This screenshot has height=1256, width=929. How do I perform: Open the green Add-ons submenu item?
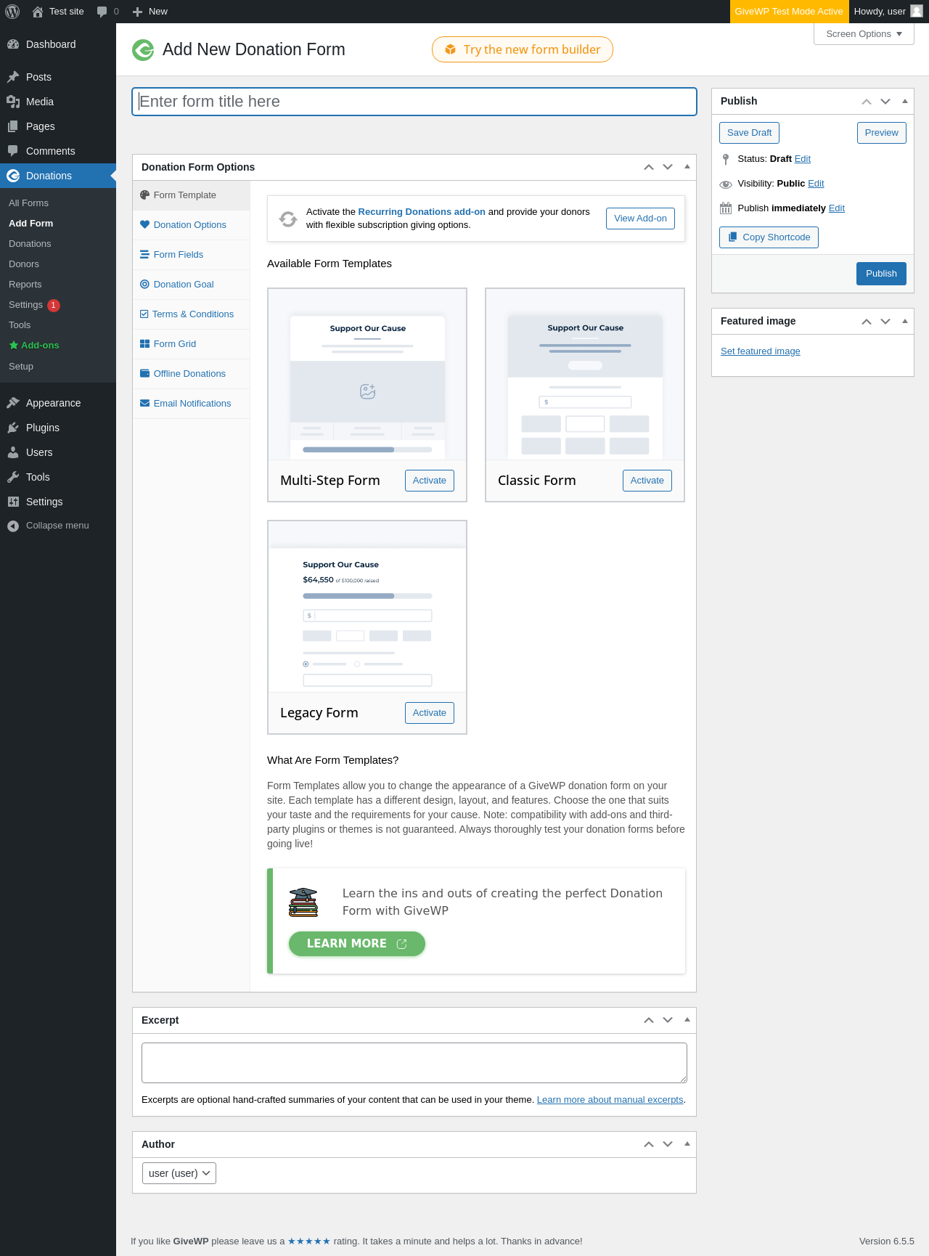[x=34, y=346]
